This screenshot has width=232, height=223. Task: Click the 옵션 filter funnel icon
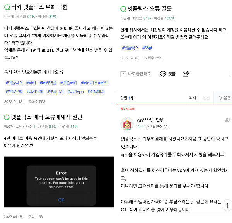tap(220, 98)
